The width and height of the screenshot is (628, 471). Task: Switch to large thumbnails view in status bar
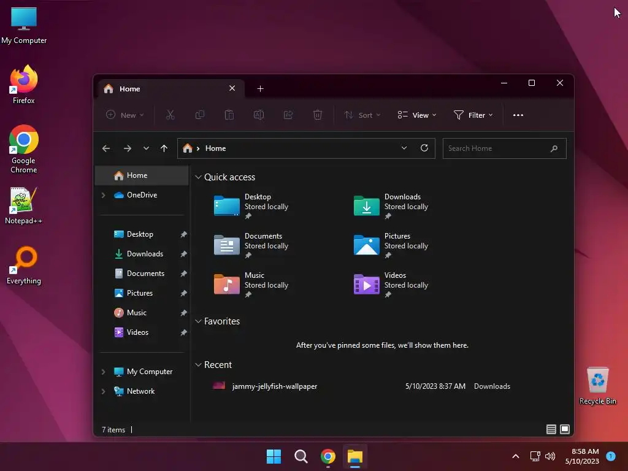(565, 429)
